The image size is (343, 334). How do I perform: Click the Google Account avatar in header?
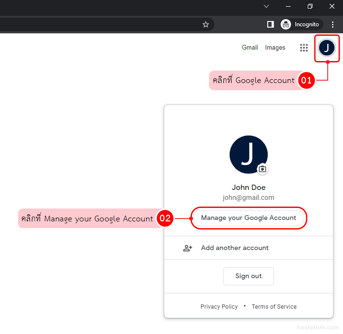327,48
